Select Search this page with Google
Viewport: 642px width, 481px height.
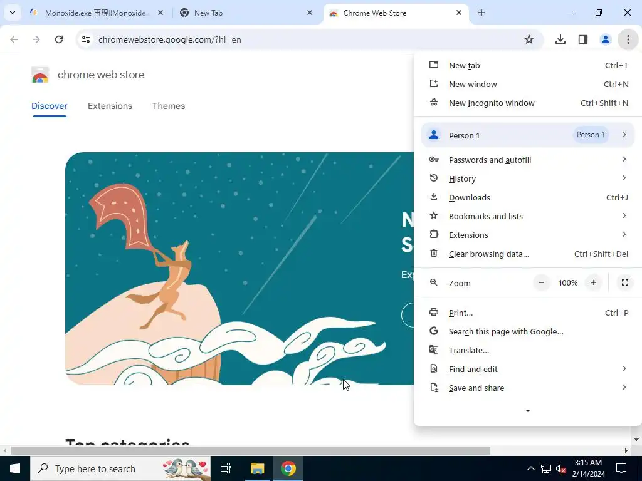pyautogui.click(x=528, y=331)
